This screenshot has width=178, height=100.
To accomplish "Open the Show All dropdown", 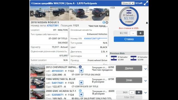I will [x=128, y=3].
